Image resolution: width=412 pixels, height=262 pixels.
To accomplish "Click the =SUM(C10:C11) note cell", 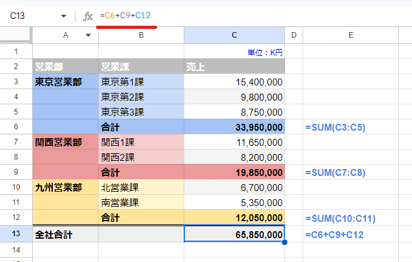I will point(351,217).
